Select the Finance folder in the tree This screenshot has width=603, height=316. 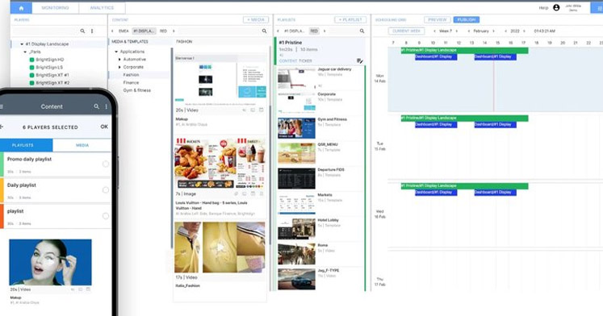click(131, 82)
